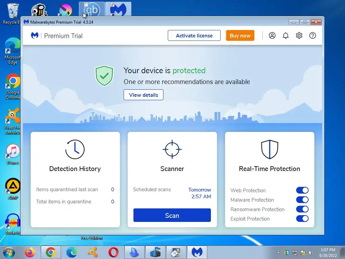345x259 pixels.
Task: Select the qBittorrent desktop shortcut
Action: point(92,9)
